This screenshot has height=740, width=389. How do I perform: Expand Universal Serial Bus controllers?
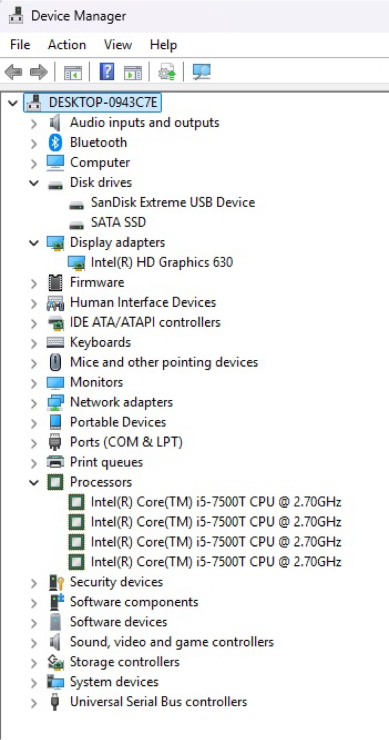(x=34, y=702)
